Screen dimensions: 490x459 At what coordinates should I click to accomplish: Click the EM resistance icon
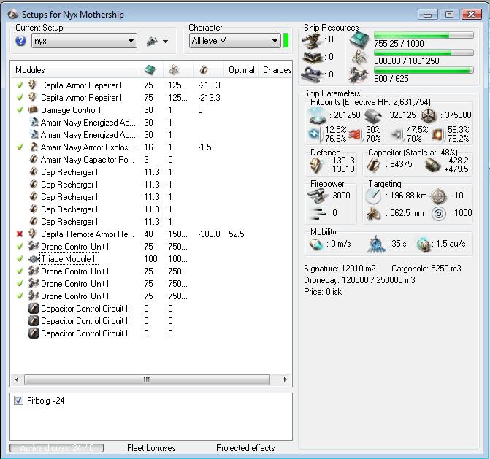[315, 134]
